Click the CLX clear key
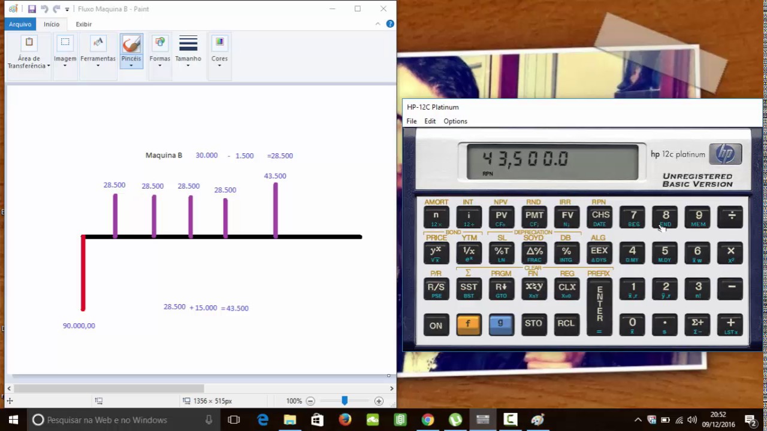This screenshot has width=767, height=431. pyautogui.click(x=567, y=290)
